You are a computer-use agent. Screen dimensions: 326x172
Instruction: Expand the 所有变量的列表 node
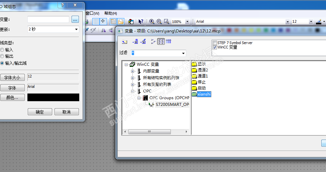[132, 84]
